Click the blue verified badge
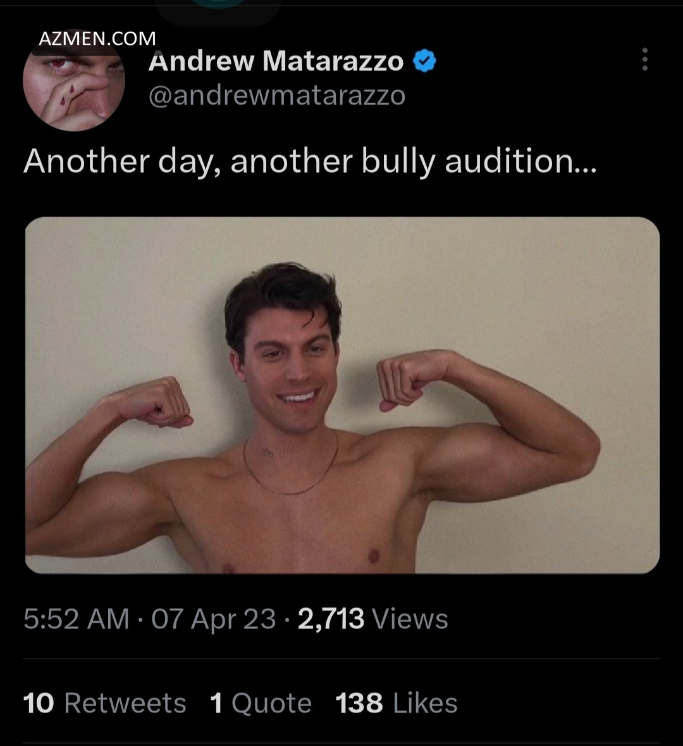683x746 pixels. 424,61
